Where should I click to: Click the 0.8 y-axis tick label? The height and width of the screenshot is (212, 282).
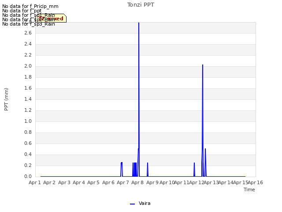28,132
